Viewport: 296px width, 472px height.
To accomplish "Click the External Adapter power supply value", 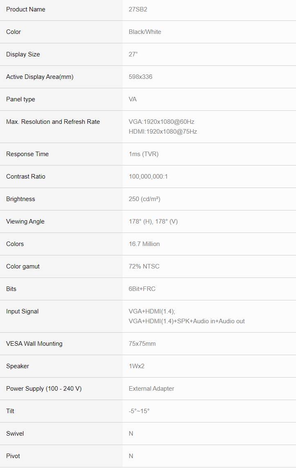I will [151, 389].
